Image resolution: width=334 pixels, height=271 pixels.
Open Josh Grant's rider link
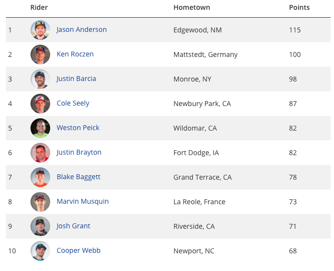click(73, 226)
